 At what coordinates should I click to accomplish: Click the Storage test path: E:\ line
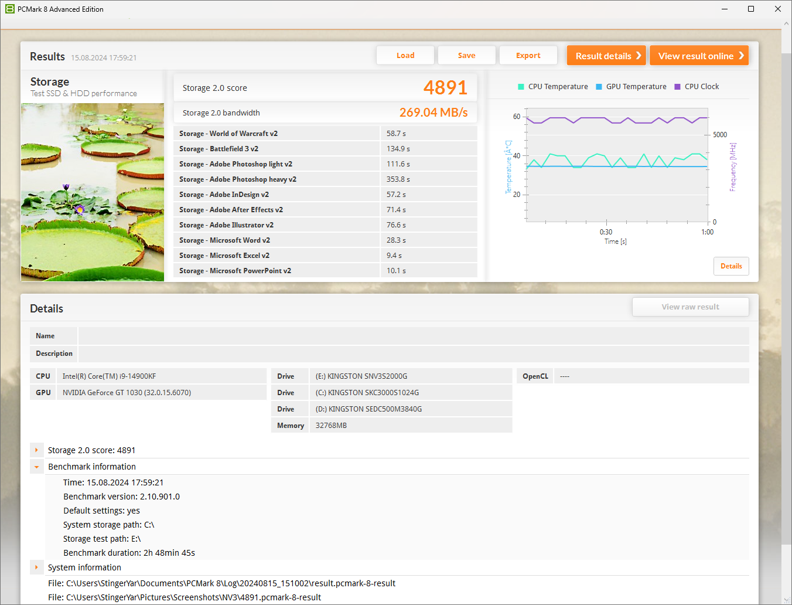(102, 539)
